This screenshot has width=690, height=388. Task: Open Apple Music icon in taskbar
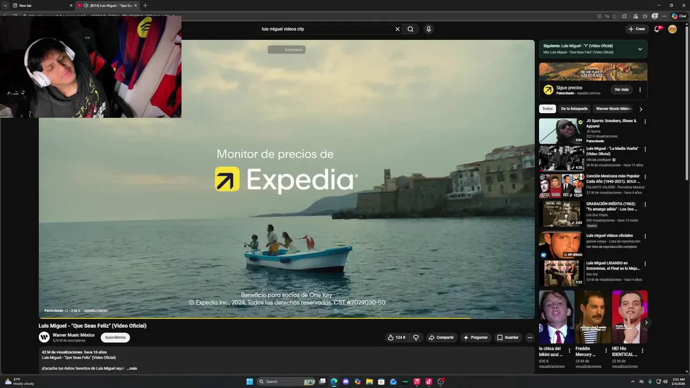click(417, 382)
